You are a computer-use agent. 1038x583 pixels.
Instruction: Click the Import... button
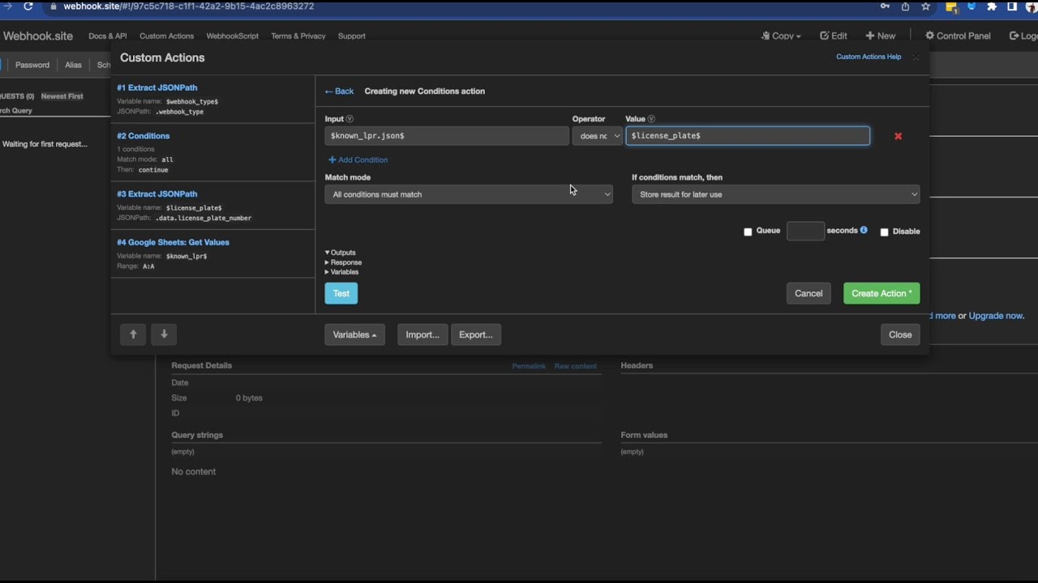click(422, 334)
